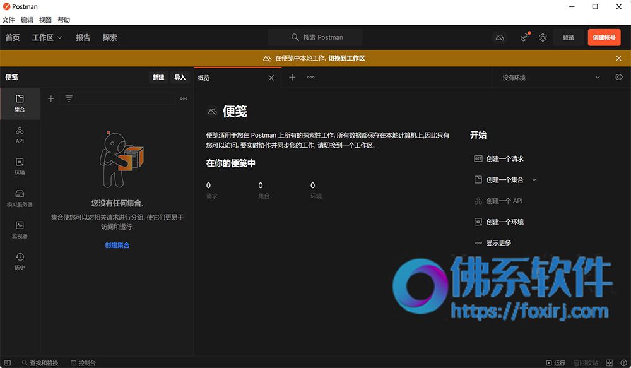Click the 导入 (Import) button
The height and width of the screenshot is (368, 631).
pyautogui.click(x=180, y=77)
